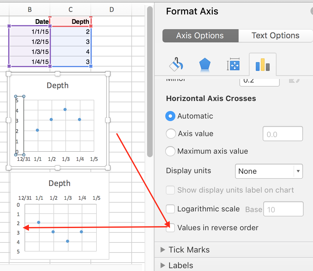The image size is (313, 271).
Task: Open the Fill & Line paint bucket icon
Action: [x=176, y=64]
